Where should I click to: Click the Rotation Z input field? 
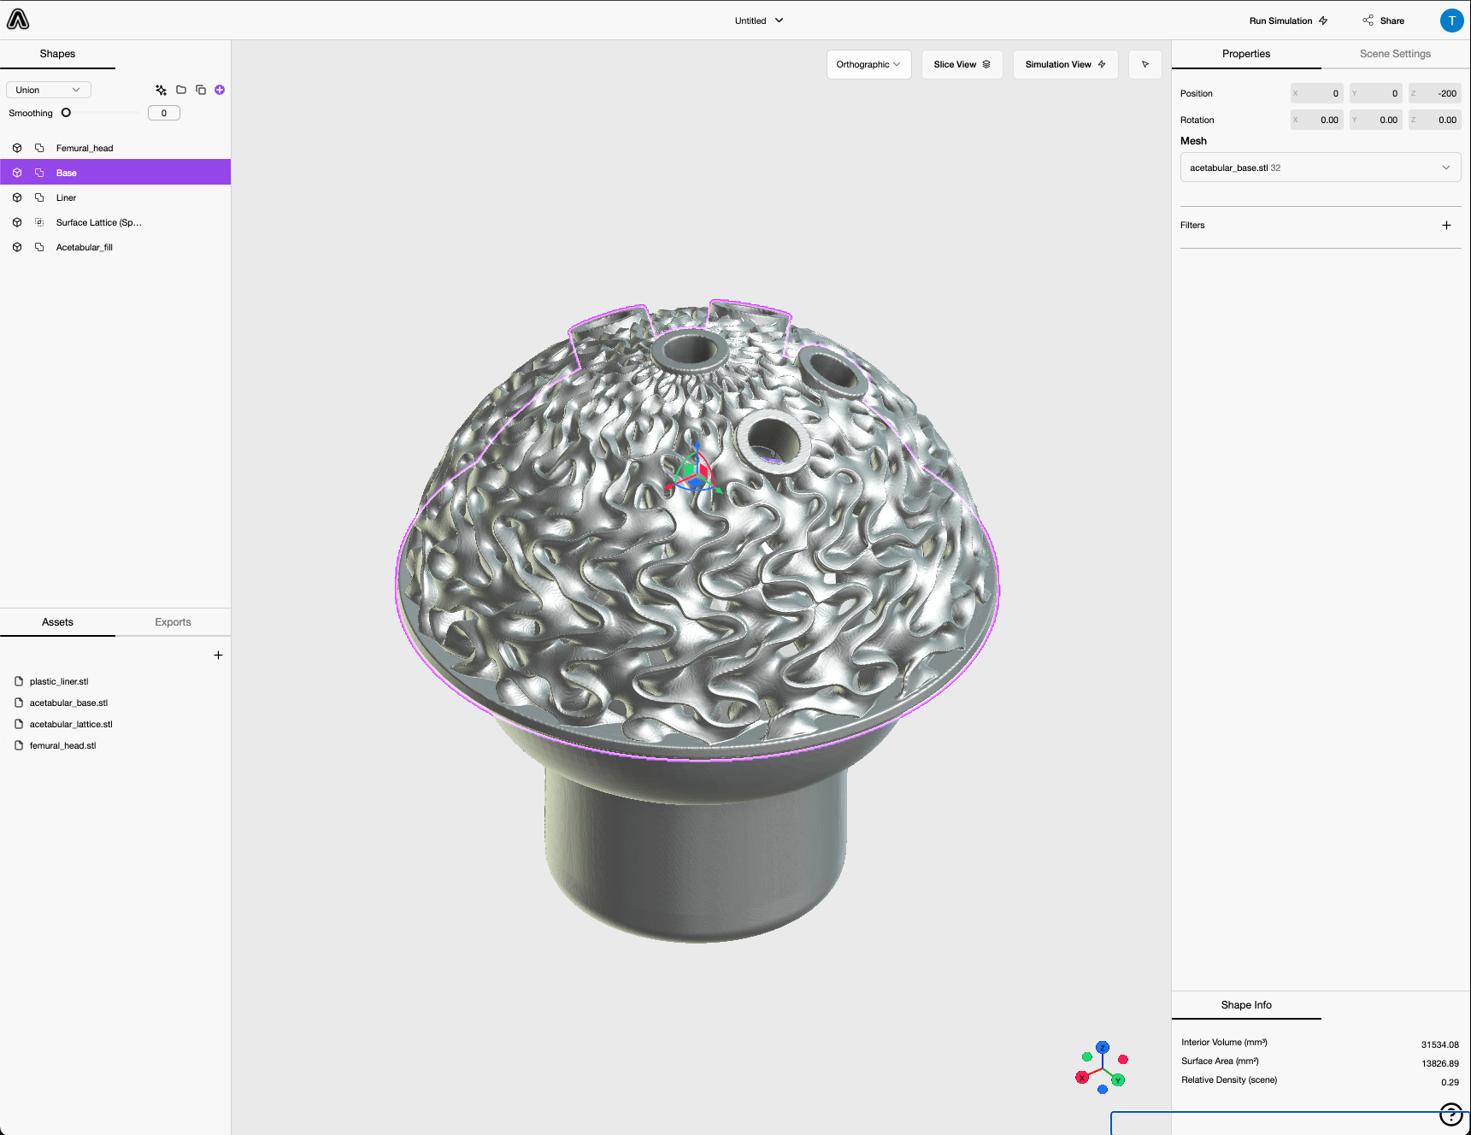coord(1434,120)
